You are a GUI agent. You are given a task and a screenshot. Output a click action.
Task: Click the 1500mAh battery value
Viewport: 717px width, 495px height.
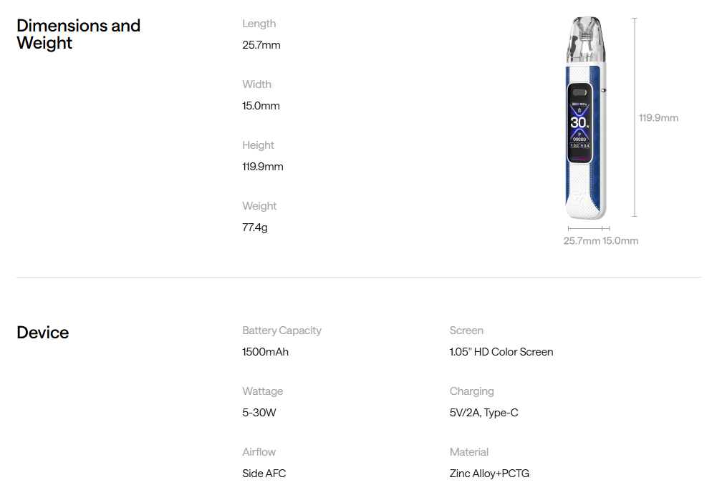tap(265, 352)
